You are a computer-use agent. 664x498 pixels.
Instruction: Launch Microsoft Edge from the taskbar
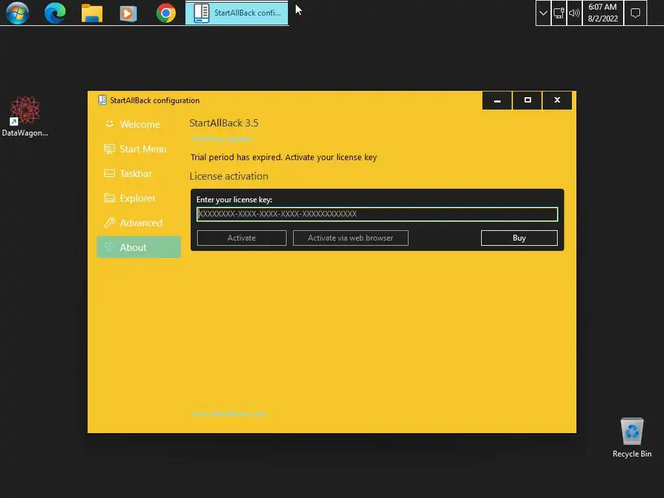pyautogui.click(x=55, y=13)
